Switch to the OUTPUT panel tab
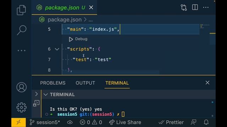 pos(85,83)
